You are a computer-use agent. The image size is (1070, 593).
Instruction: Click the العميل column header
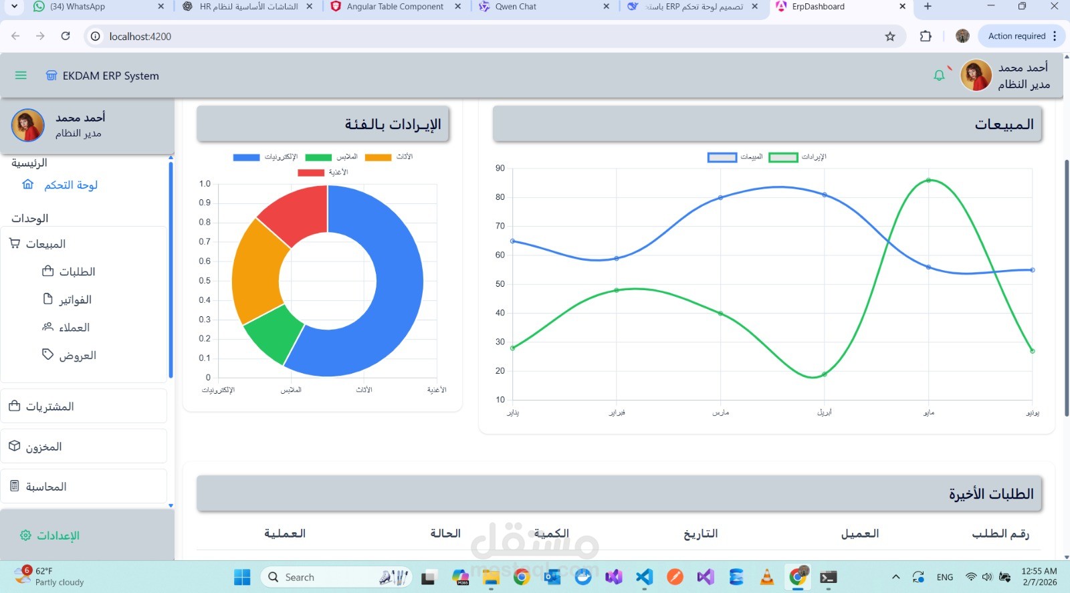pyautogui.click(x=860, y=533)
